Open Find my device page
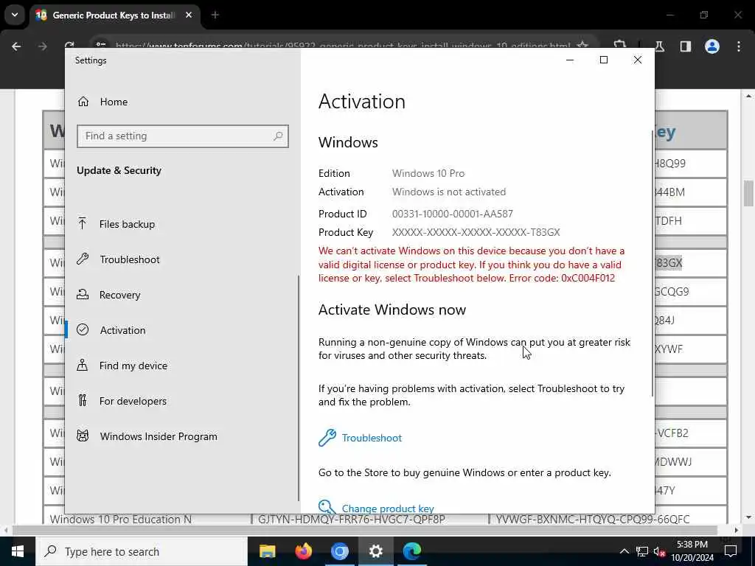755x566 pixels. click(133, 366)
